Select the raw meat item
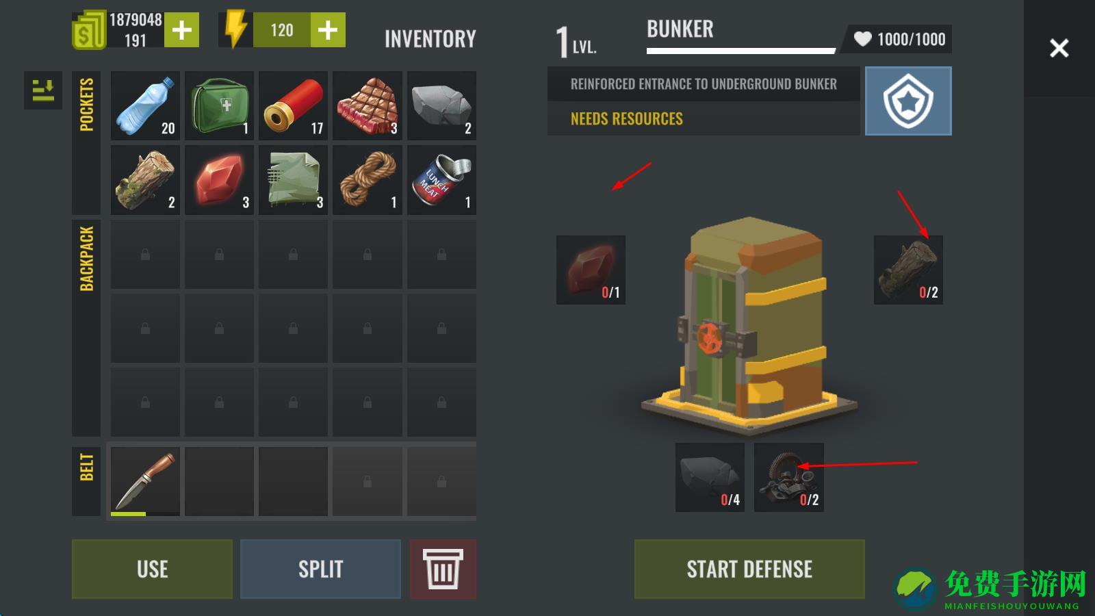 click(x=368, y=106)
